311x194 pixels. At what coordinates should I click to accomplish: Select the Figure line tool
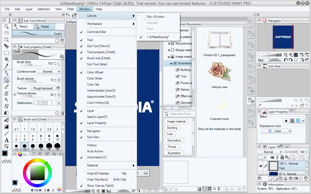tap(7, 133)
